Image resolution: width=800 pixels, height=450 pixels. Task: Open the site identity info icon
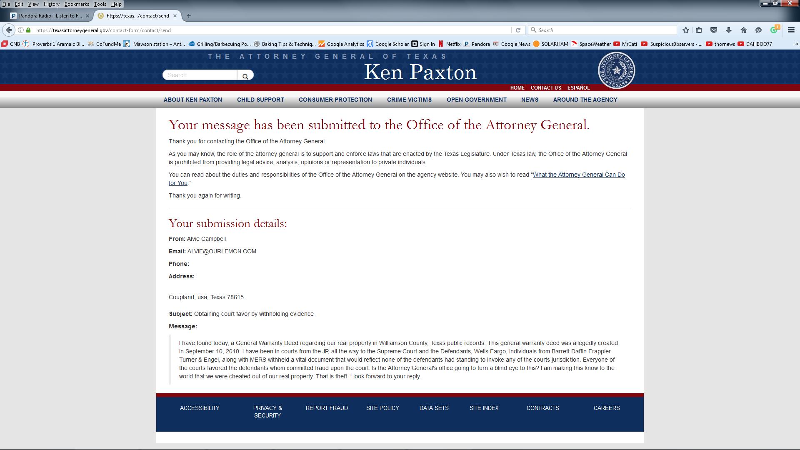click(20, 30)
